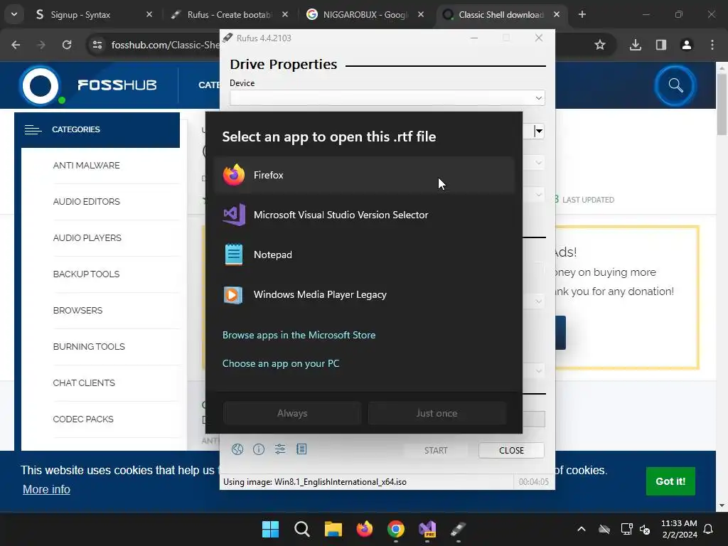Image resolution: width=728 pixels, height=546 pixels.
Task: Open the BACKUP TOOLS category
Action: [86, 274]
